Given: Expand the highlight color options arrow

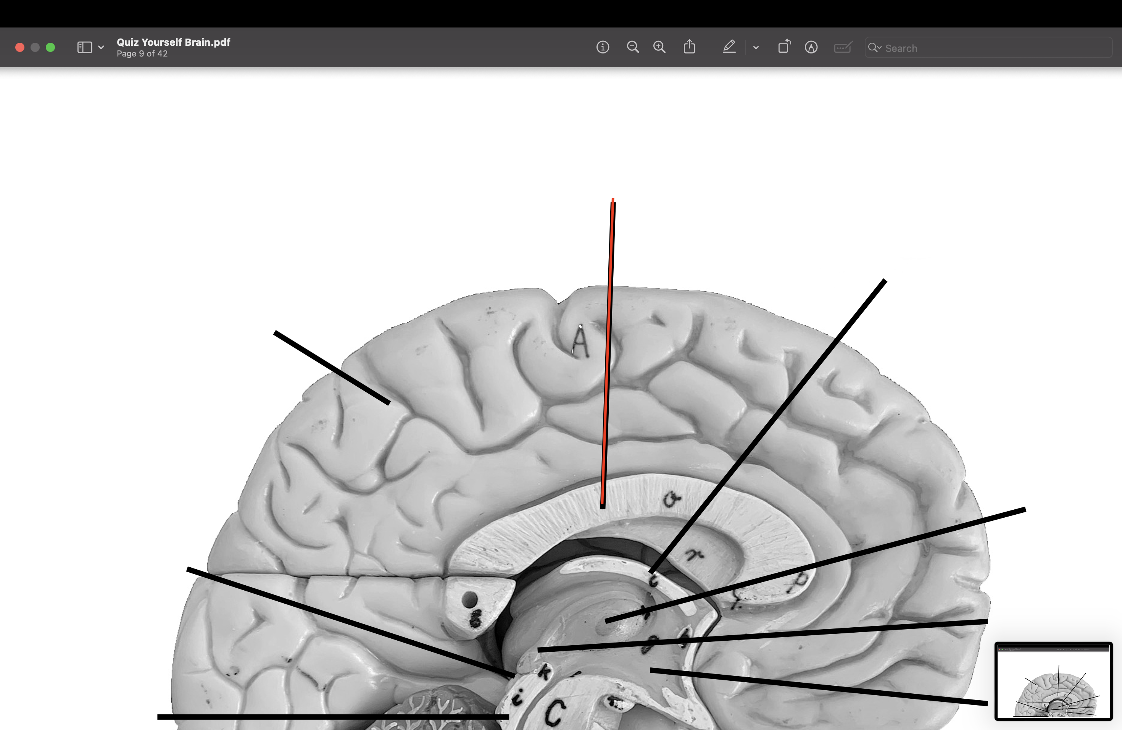Looking at the screenshot, I should coord(756,48).
